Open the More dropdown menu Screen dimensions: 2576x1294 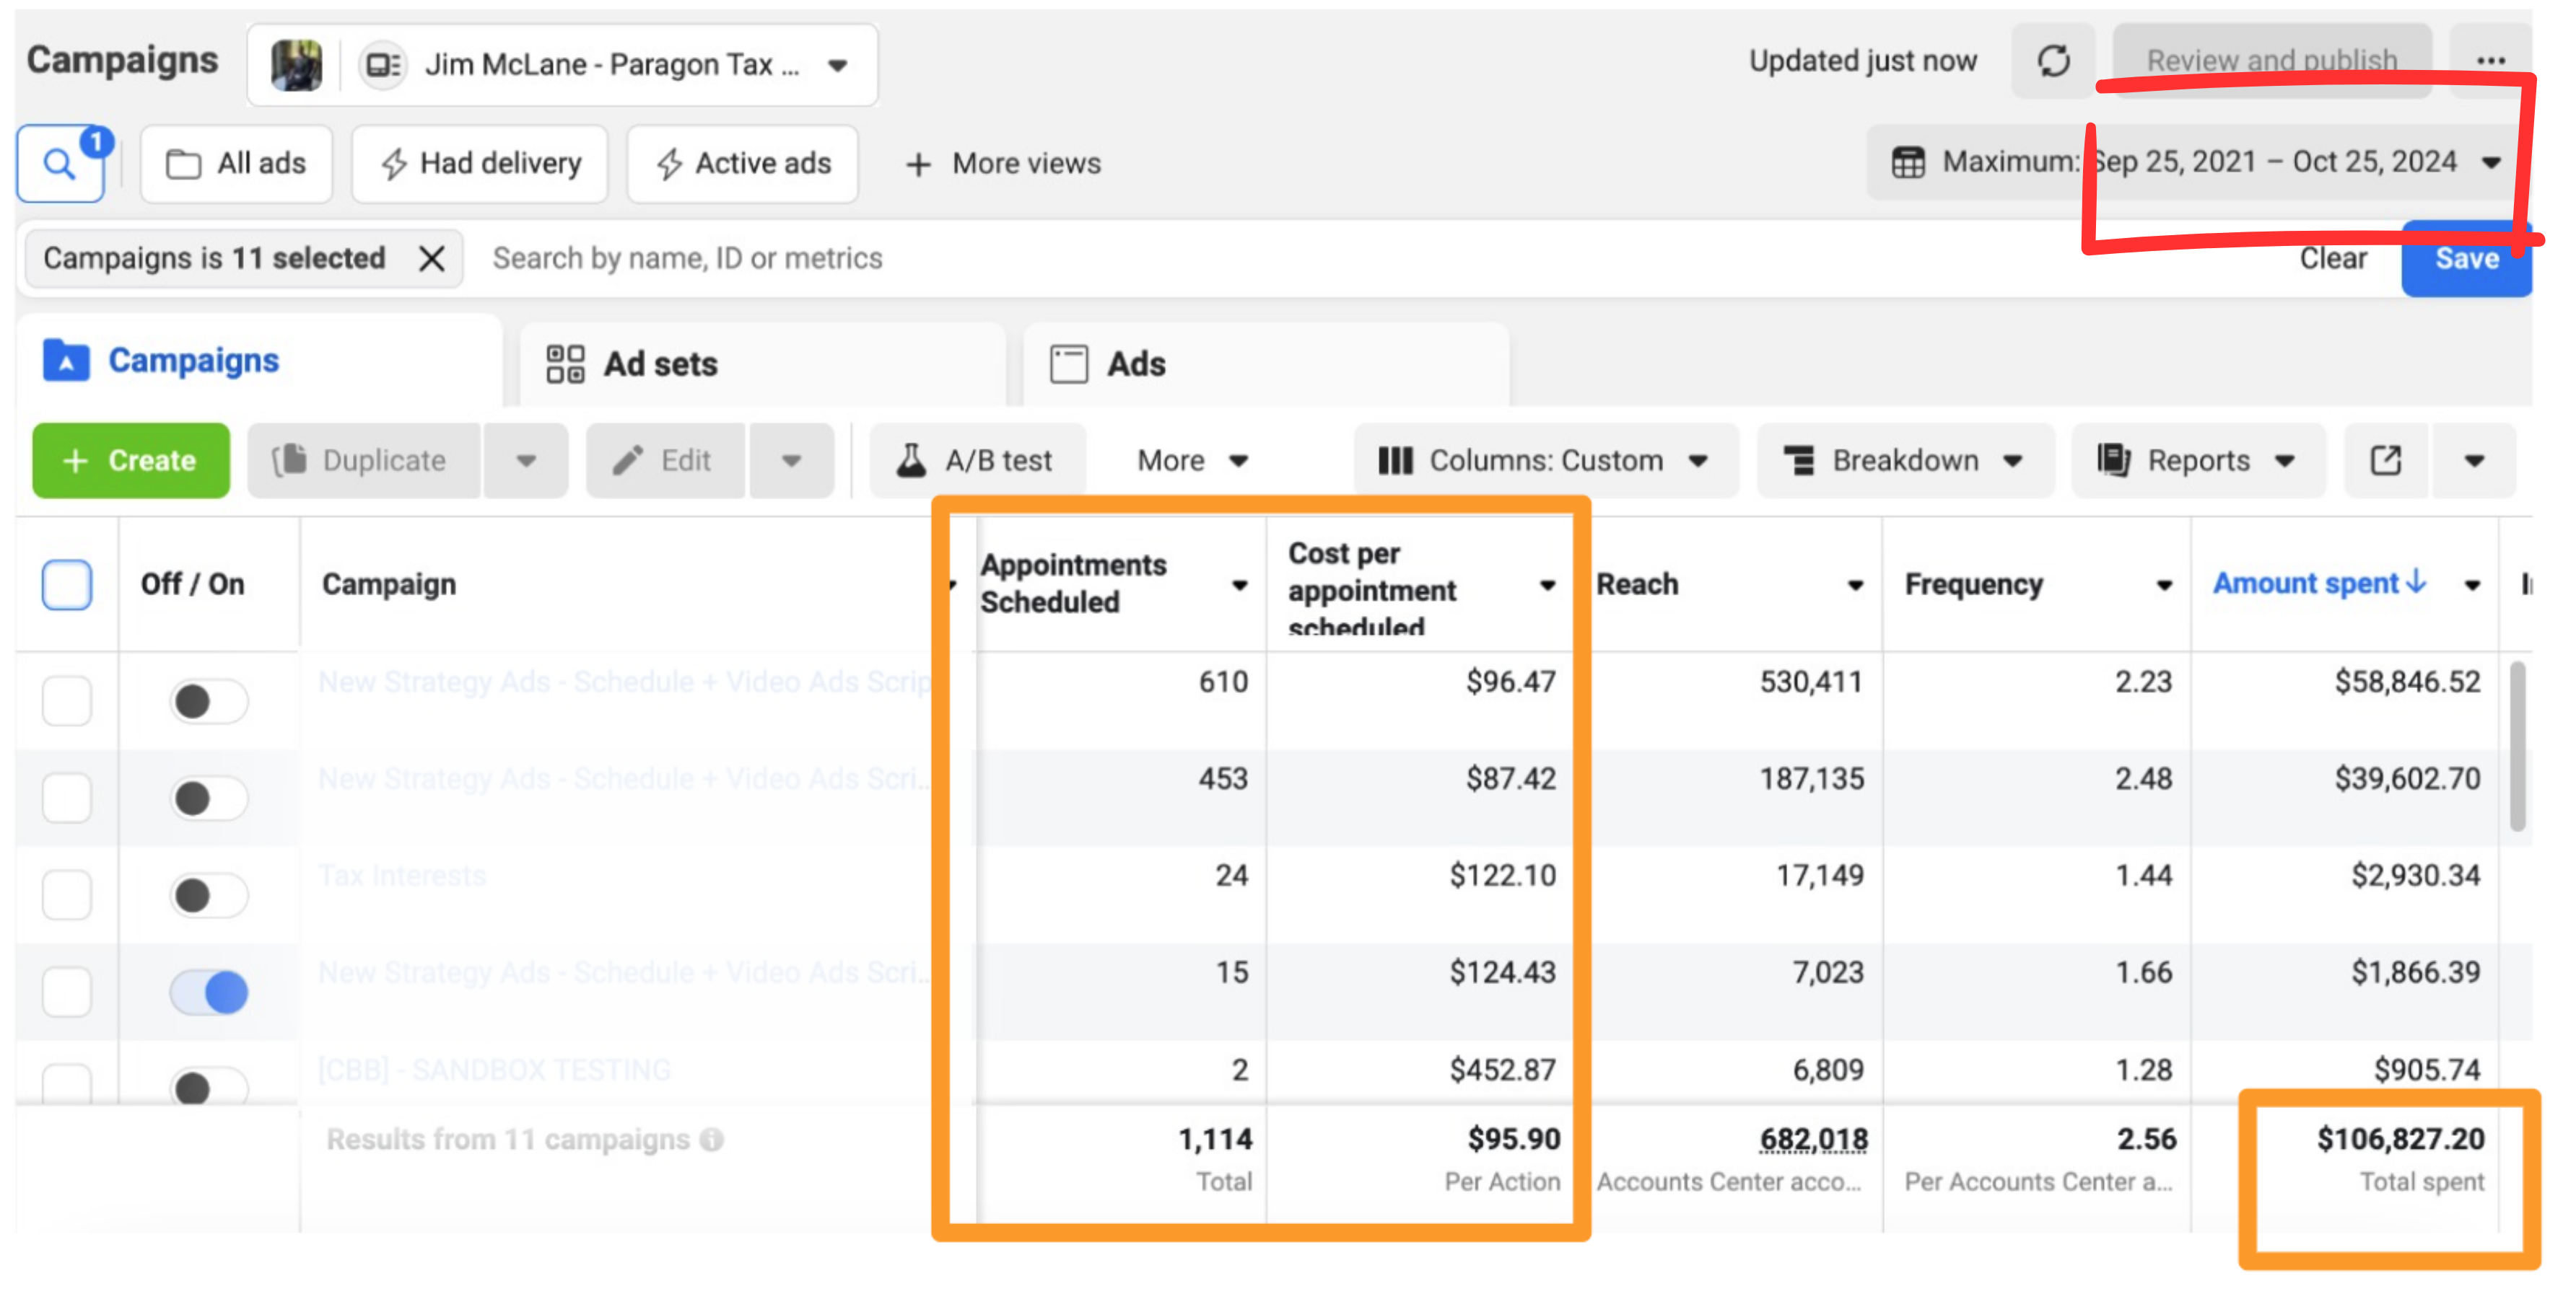click(1192, 461)
